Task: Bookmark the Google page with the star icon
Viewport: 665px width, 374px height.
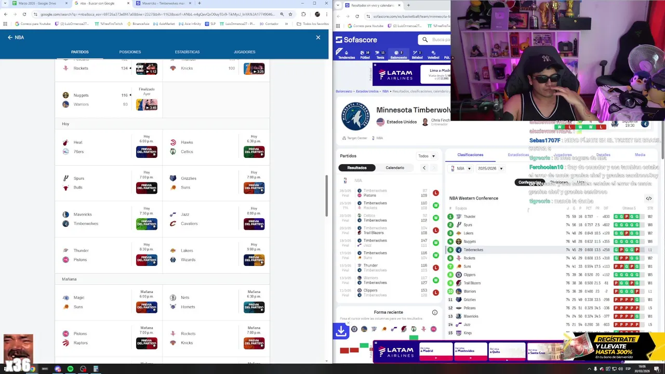Action: point(290,14)
